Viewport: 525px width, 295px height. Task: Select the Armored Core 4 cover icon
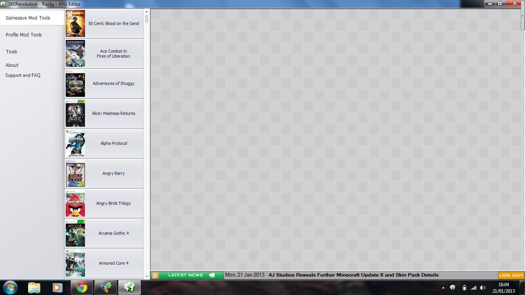tap(75, 263)
